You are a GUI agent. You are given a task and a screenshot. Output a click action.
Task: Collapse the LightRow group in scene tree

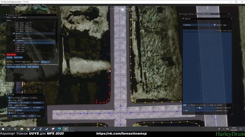[14, 41]
